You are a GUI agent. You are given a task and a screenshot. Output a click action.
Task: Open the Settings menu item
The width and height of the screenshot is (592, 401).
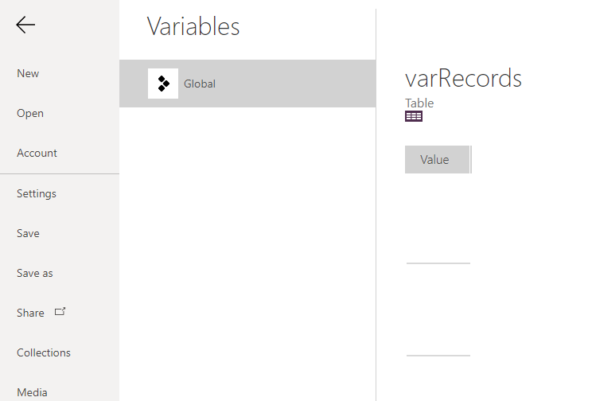37,193
